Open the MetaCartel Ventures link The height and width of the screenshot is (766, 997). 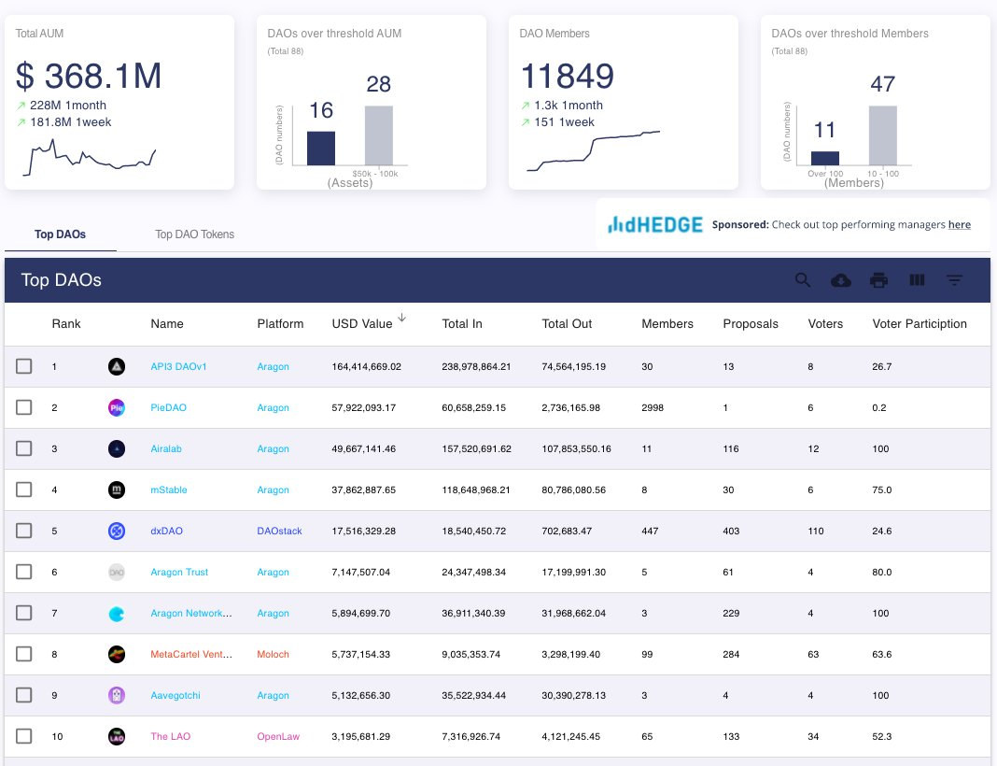(x=190, y=654)
